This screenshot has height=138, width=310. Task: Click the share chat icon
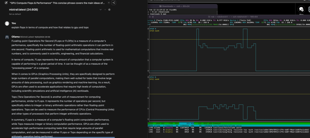(x=114, y=3)
